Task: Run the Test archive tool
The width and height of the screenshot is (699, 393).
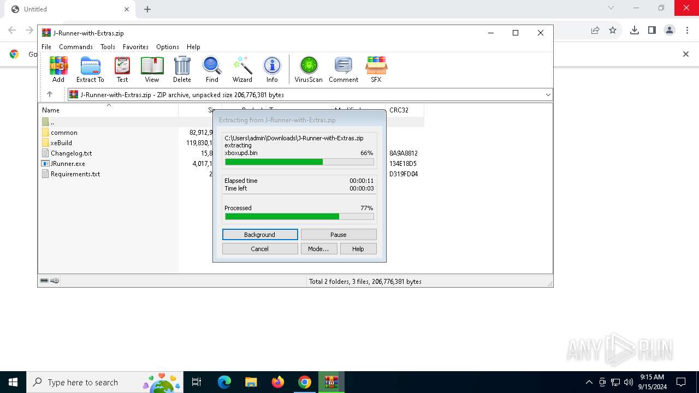Action: (x=122, y=69)
